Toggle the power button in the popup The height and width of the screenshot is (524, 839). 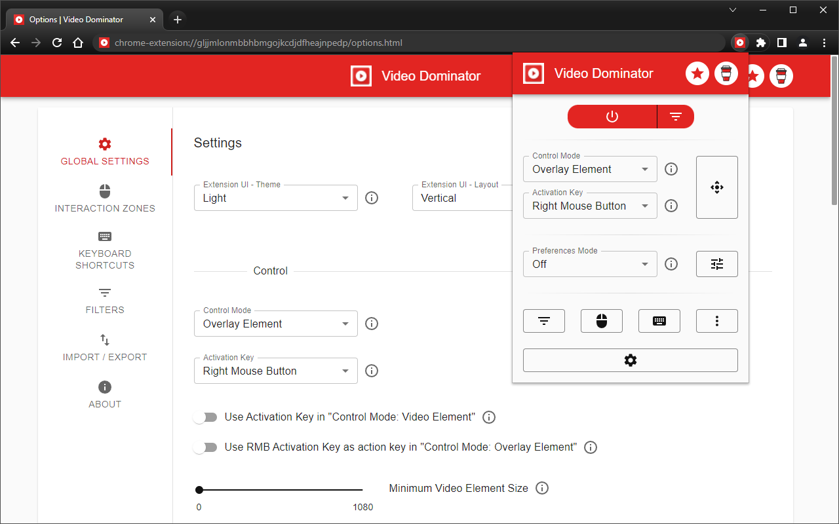(612, 117)
